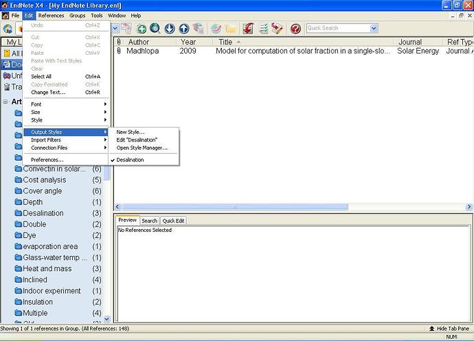Screen dimensions: 474x341
Task: Sort by the Year column header
Action: [195, 42]
